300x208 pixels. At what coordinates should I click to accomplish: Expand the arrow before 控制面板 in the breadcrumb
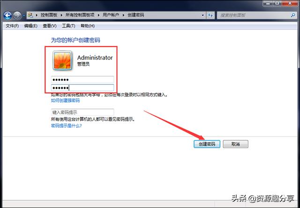click(x=37, y=15)
